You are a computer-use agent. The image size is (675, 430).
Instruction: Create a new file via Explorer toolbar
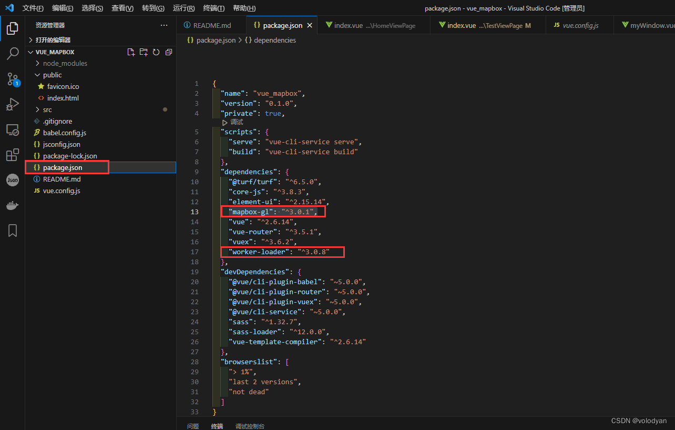pyautogui.click(x=131, y=52)
